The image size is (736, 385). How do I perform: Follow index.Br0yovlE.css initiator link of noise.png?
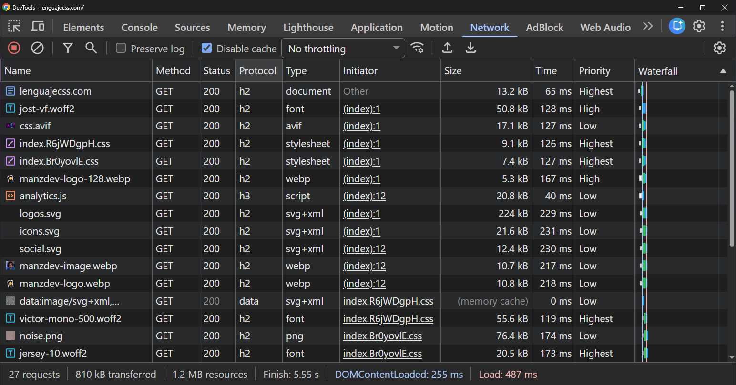(382, 336)
